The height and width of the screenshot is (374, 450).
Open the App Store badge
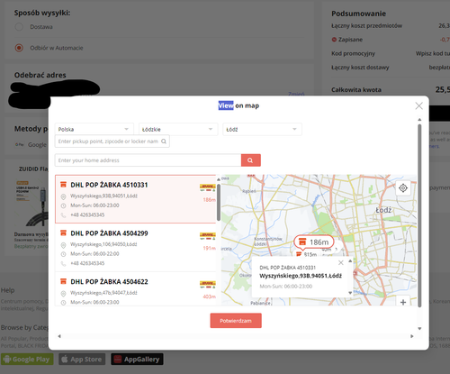[x=82, y=360]
